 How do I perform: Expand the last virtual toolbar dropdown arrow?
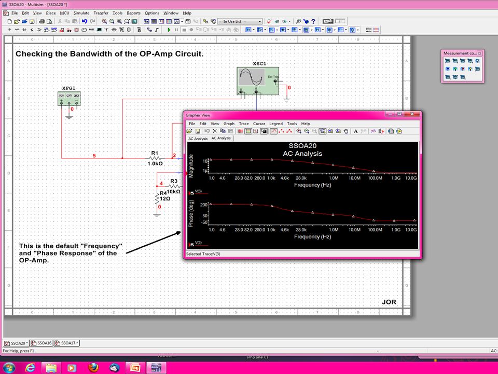[358, 30]
